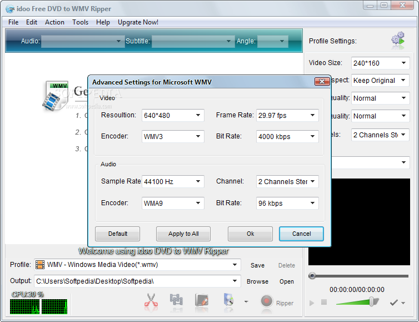Open the Profile WMV format dropdown

click(x=137, y=265)
